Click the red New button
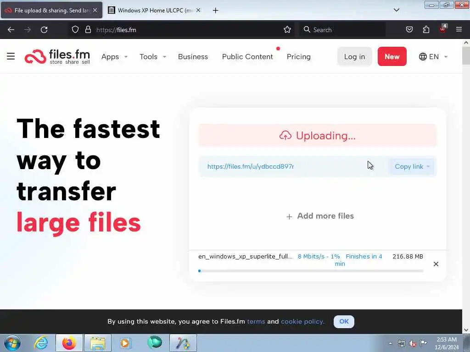The width and height of the screenshot is (470, 352). click(x=392, y=56)
